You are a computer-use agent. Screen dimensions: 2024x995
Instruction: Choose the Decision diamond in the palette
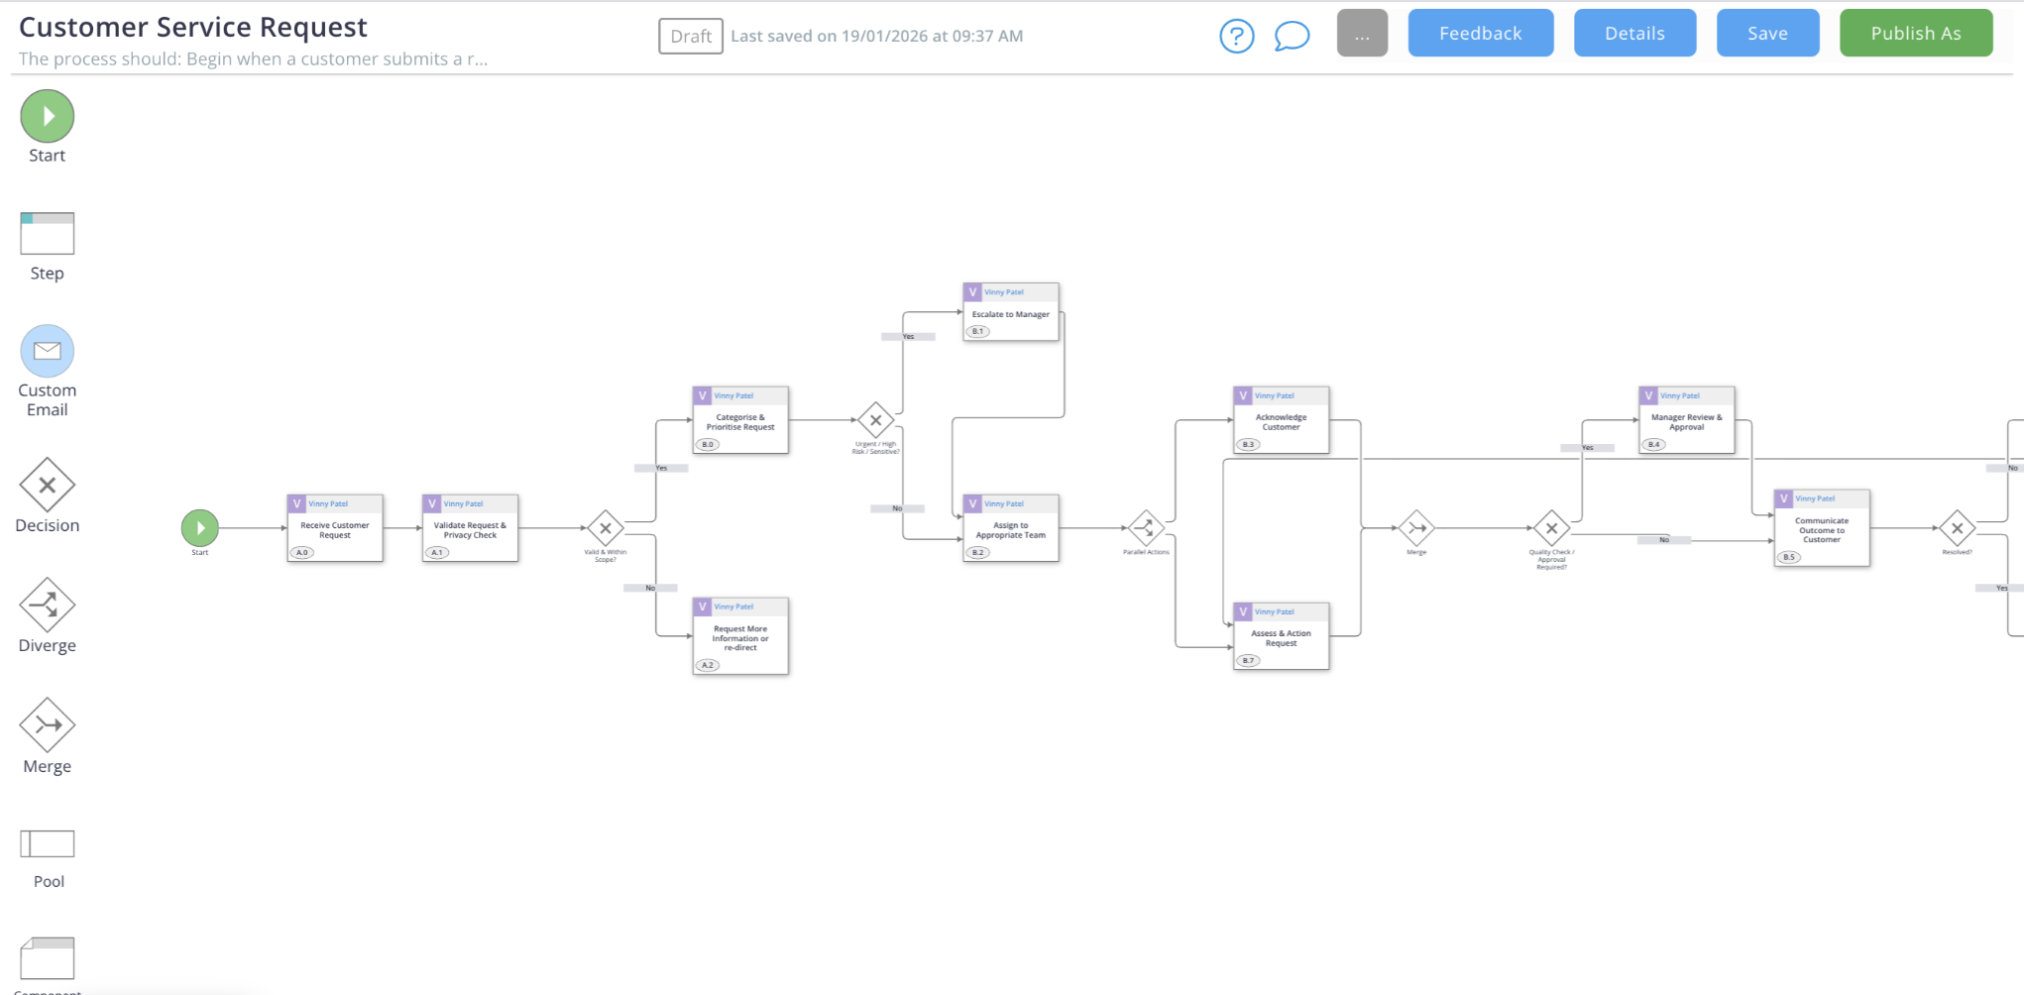(x=47, y=485)
